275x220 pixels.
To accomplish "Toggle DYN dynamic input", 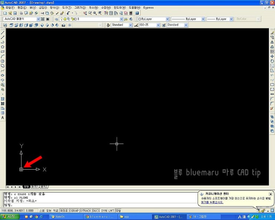I will click(104, 211).
